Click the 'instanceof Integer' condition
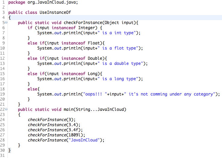The image size is (222, 158). [75, 28]
